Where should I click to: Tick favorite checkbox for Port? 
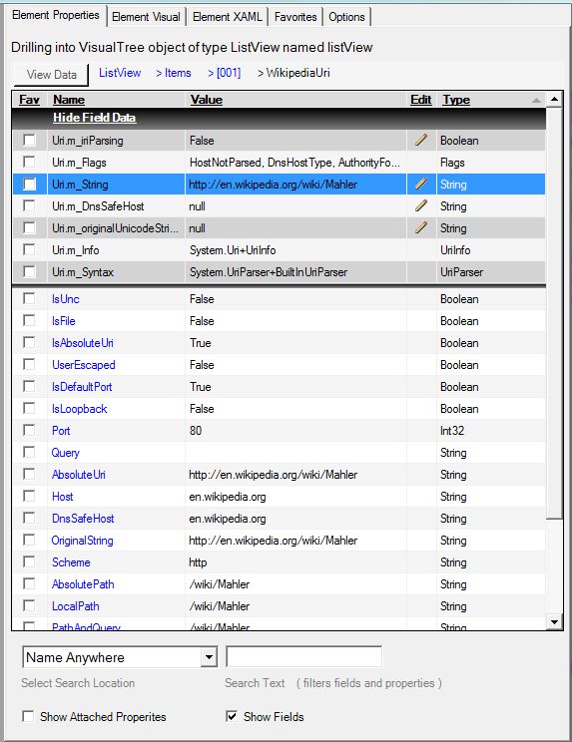(29, 430)
